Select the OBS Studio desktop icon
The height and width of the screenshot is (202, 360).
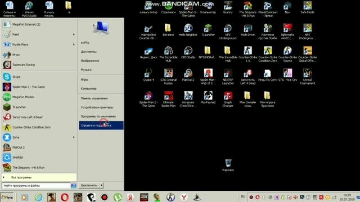(188, 52)
